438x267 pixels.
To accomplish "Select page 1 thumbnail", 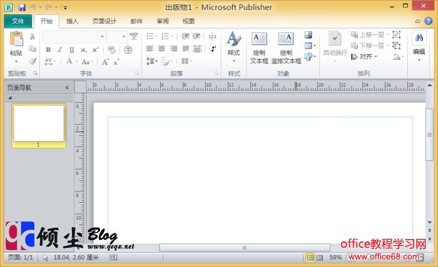I will [x=39, y=125].
